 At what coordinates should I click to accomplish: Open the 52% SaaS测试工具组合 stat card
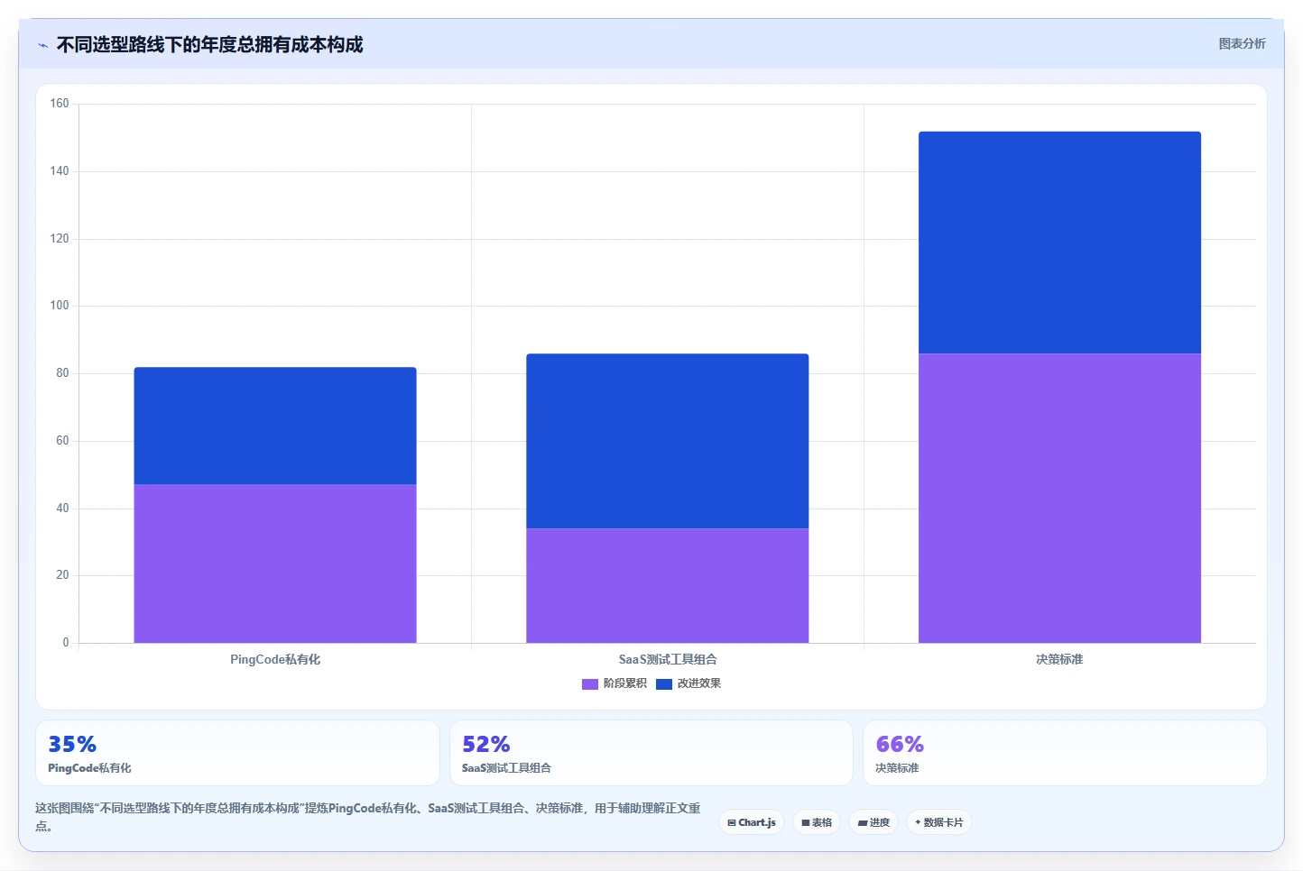[x=651, y=753]
